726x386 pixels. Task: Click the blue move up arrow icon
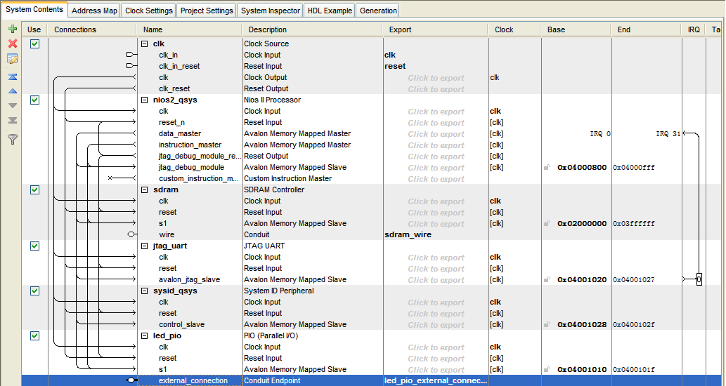coord(13,91)
